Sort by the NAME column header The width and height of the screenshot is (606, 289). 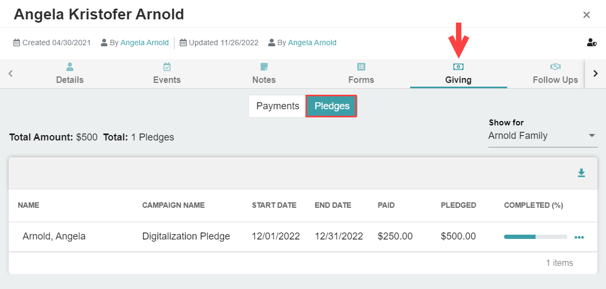pos(29,206)
